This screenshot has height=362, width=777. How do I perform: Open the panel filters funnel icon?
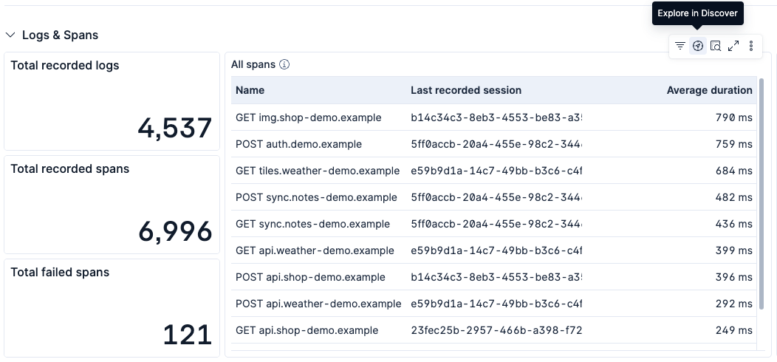click(680, 46)
